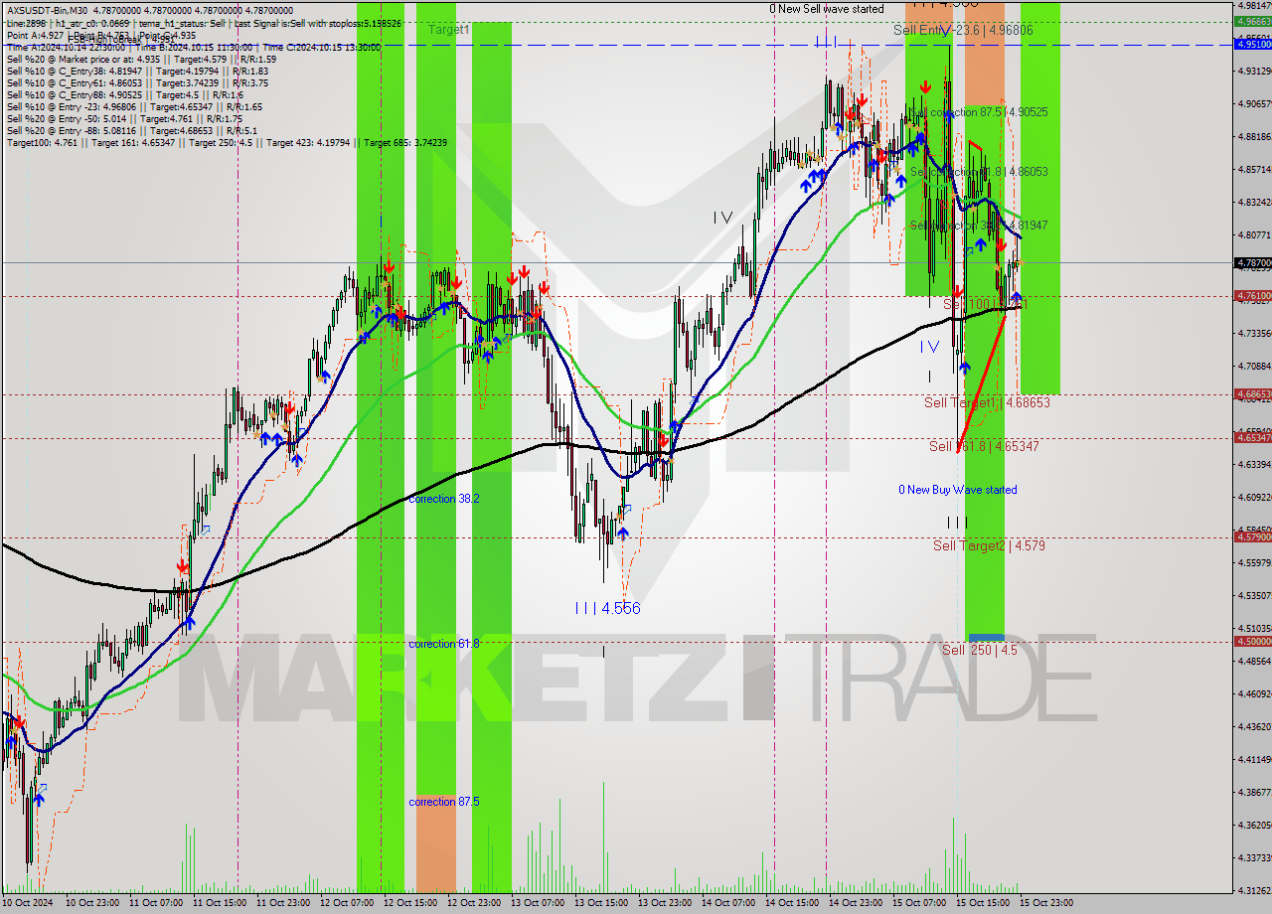Click the 'I I I | 4.556' wave label
The height and width of the screenshot is (914, 1272).
coord(607,608)
